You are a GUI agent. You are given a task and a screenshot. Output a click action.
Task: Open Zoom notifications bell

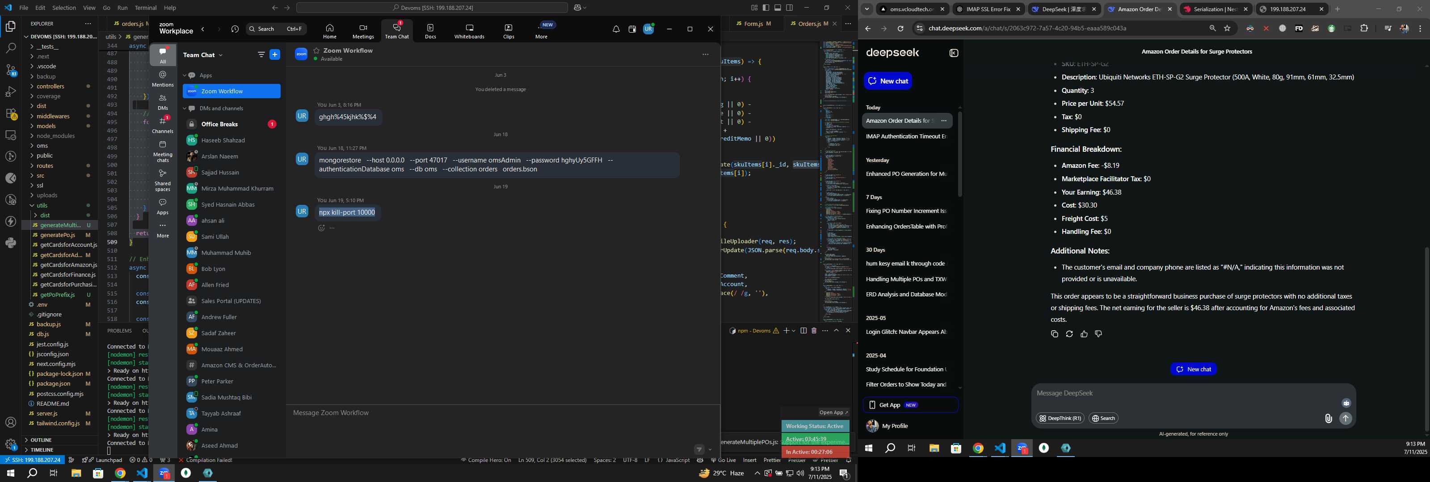click(x=616, y=29)
